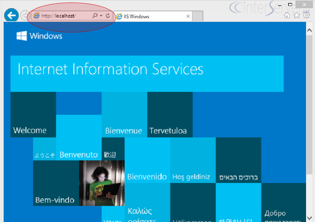Go back with the blue Back arrow

point(12,15)
